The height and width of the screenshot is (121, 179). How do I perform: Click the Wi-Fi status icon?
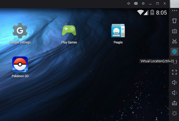tap(140, 12)
